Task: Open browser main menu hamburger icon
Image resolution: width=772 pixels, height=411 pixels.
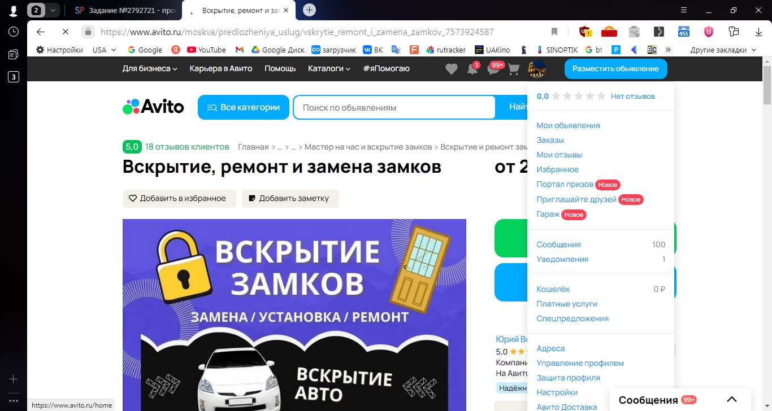Action: click(x=684, y=10)
